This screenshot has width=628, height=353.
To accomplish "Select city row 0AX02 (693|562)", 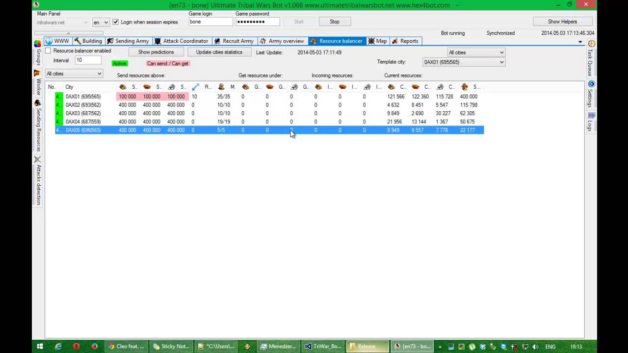I will coord(269,105).
